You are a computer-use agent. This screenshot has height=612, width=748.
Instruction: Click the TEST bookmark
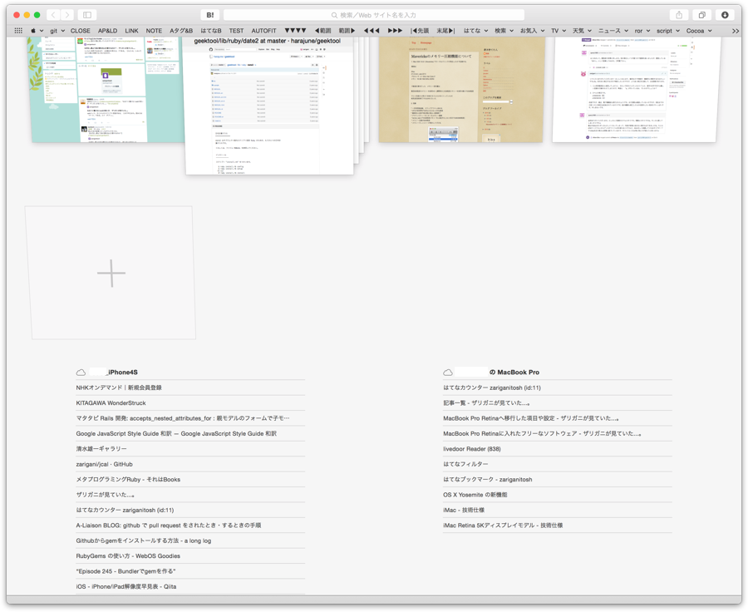pyautogui.click(x=236, y=31)
